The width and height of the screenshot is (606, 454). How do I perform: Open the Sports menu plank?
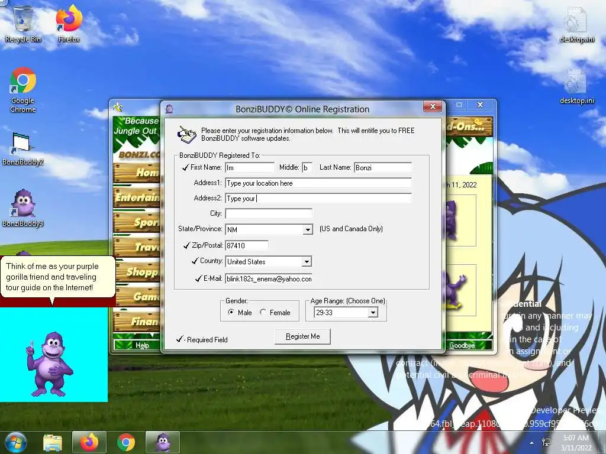pos(137,222)
